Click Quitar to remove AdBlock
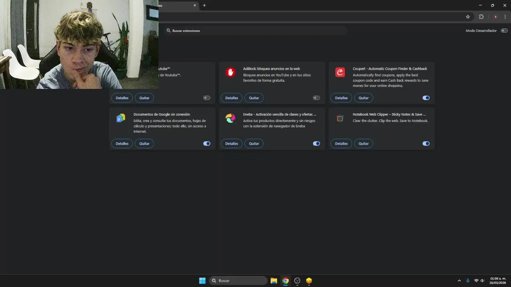Image resolution: width=511 pixels, height=287 pixels. click(254, 98)
